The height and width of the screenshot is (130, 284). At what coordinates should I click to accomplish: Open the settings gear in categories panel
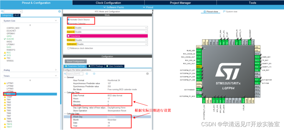tap(60, 11)
